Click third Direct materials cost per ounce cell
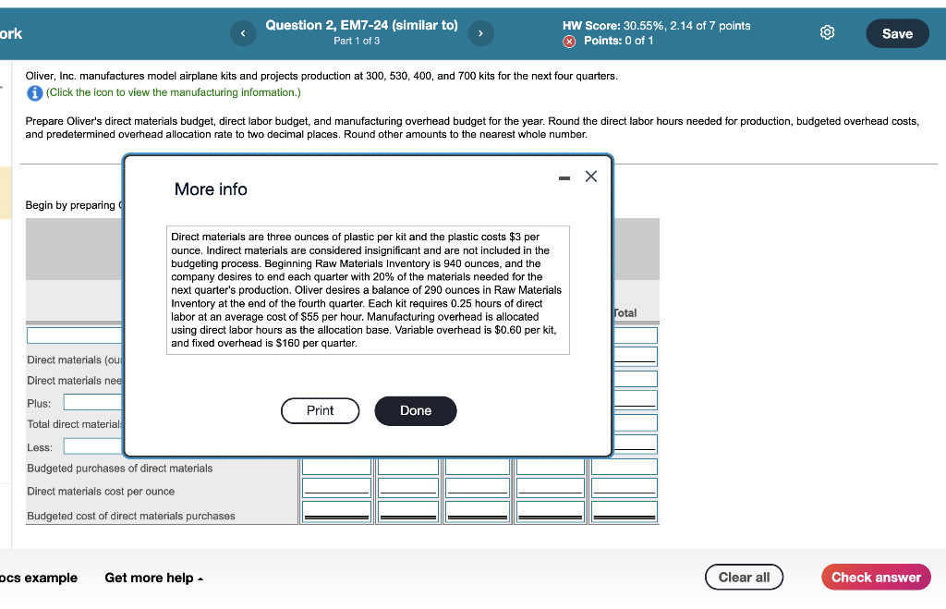The image size is (946, 609). tap(478, 488)
